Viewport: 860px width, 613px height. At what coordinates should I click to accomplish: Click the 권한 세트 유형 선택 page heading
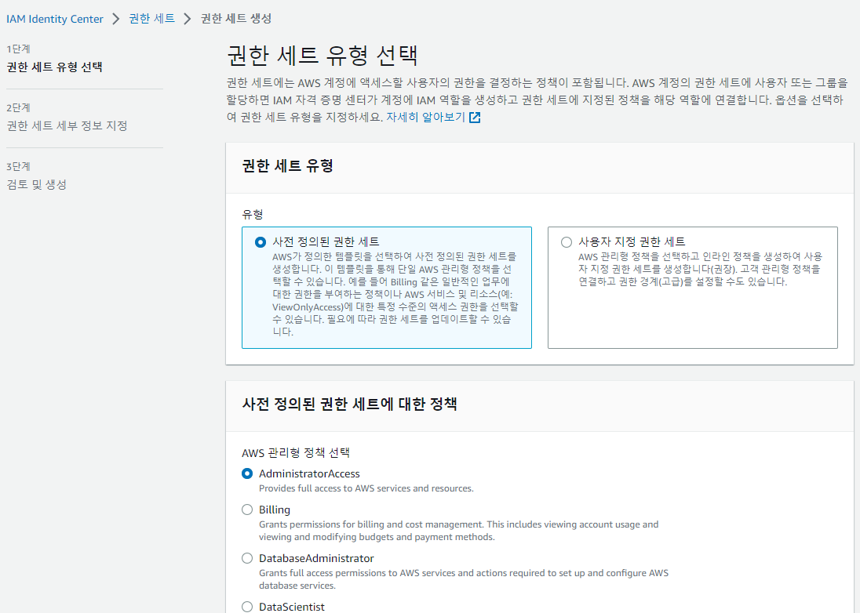(x=322, y=56)
